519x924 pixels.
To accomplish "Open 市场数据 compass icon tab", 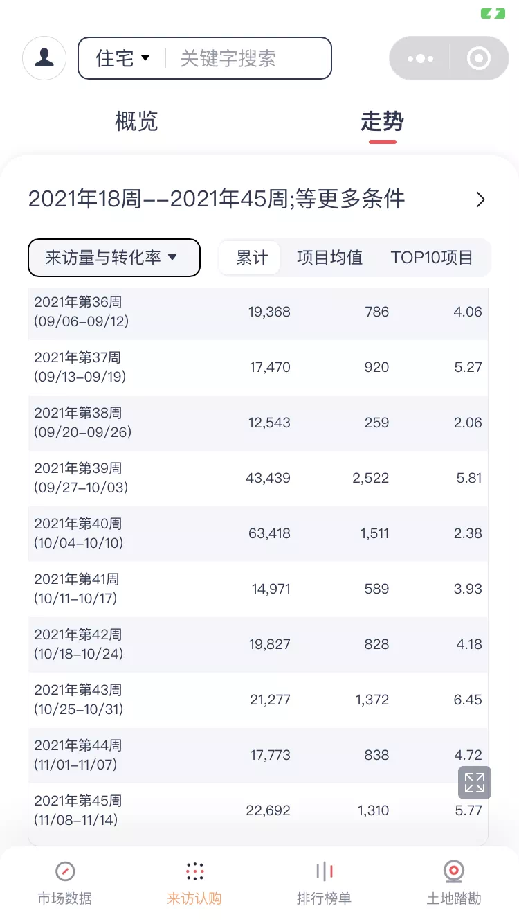I will [64, 871].
